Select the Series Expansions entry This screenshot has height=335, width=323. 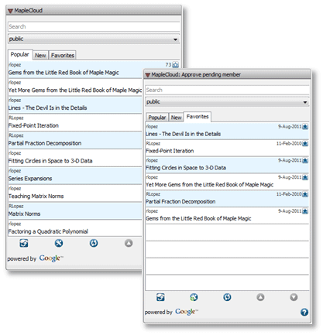(x=75, y=176)
